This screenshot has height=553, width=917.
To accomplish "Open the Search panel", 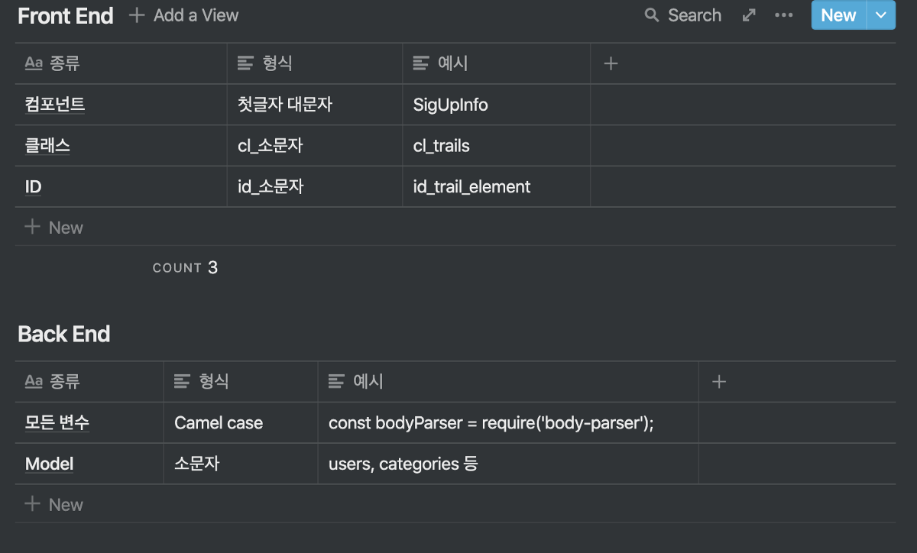I will (x=682, y=15).
